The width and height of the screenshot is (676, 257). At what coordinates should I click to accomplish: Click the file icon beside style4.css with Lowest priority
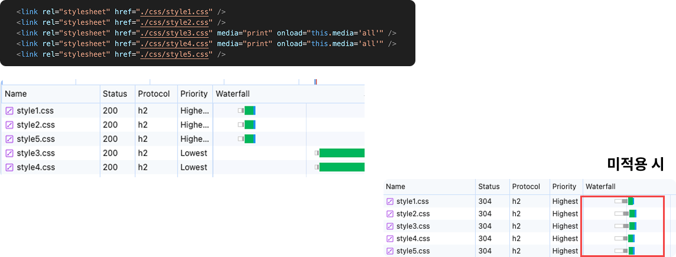click(x=9, y=167)
